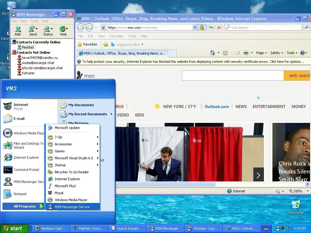Image resolution: width=311 pixels, height=233 pixels.
Task: Click the orange web search button
Action: (x=297, y=76)
